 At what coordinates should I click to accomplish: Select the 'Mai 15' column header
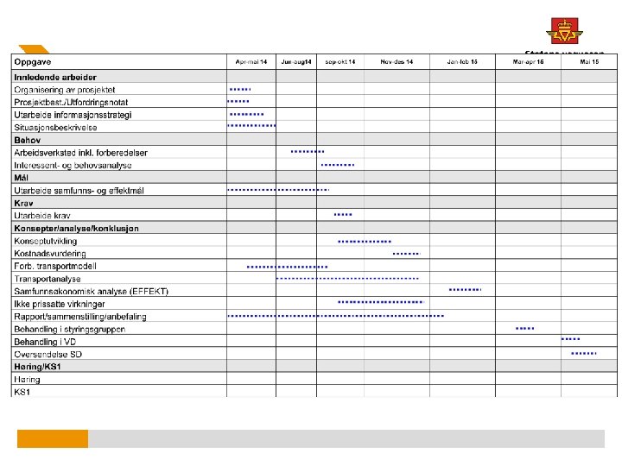[589, 62]
